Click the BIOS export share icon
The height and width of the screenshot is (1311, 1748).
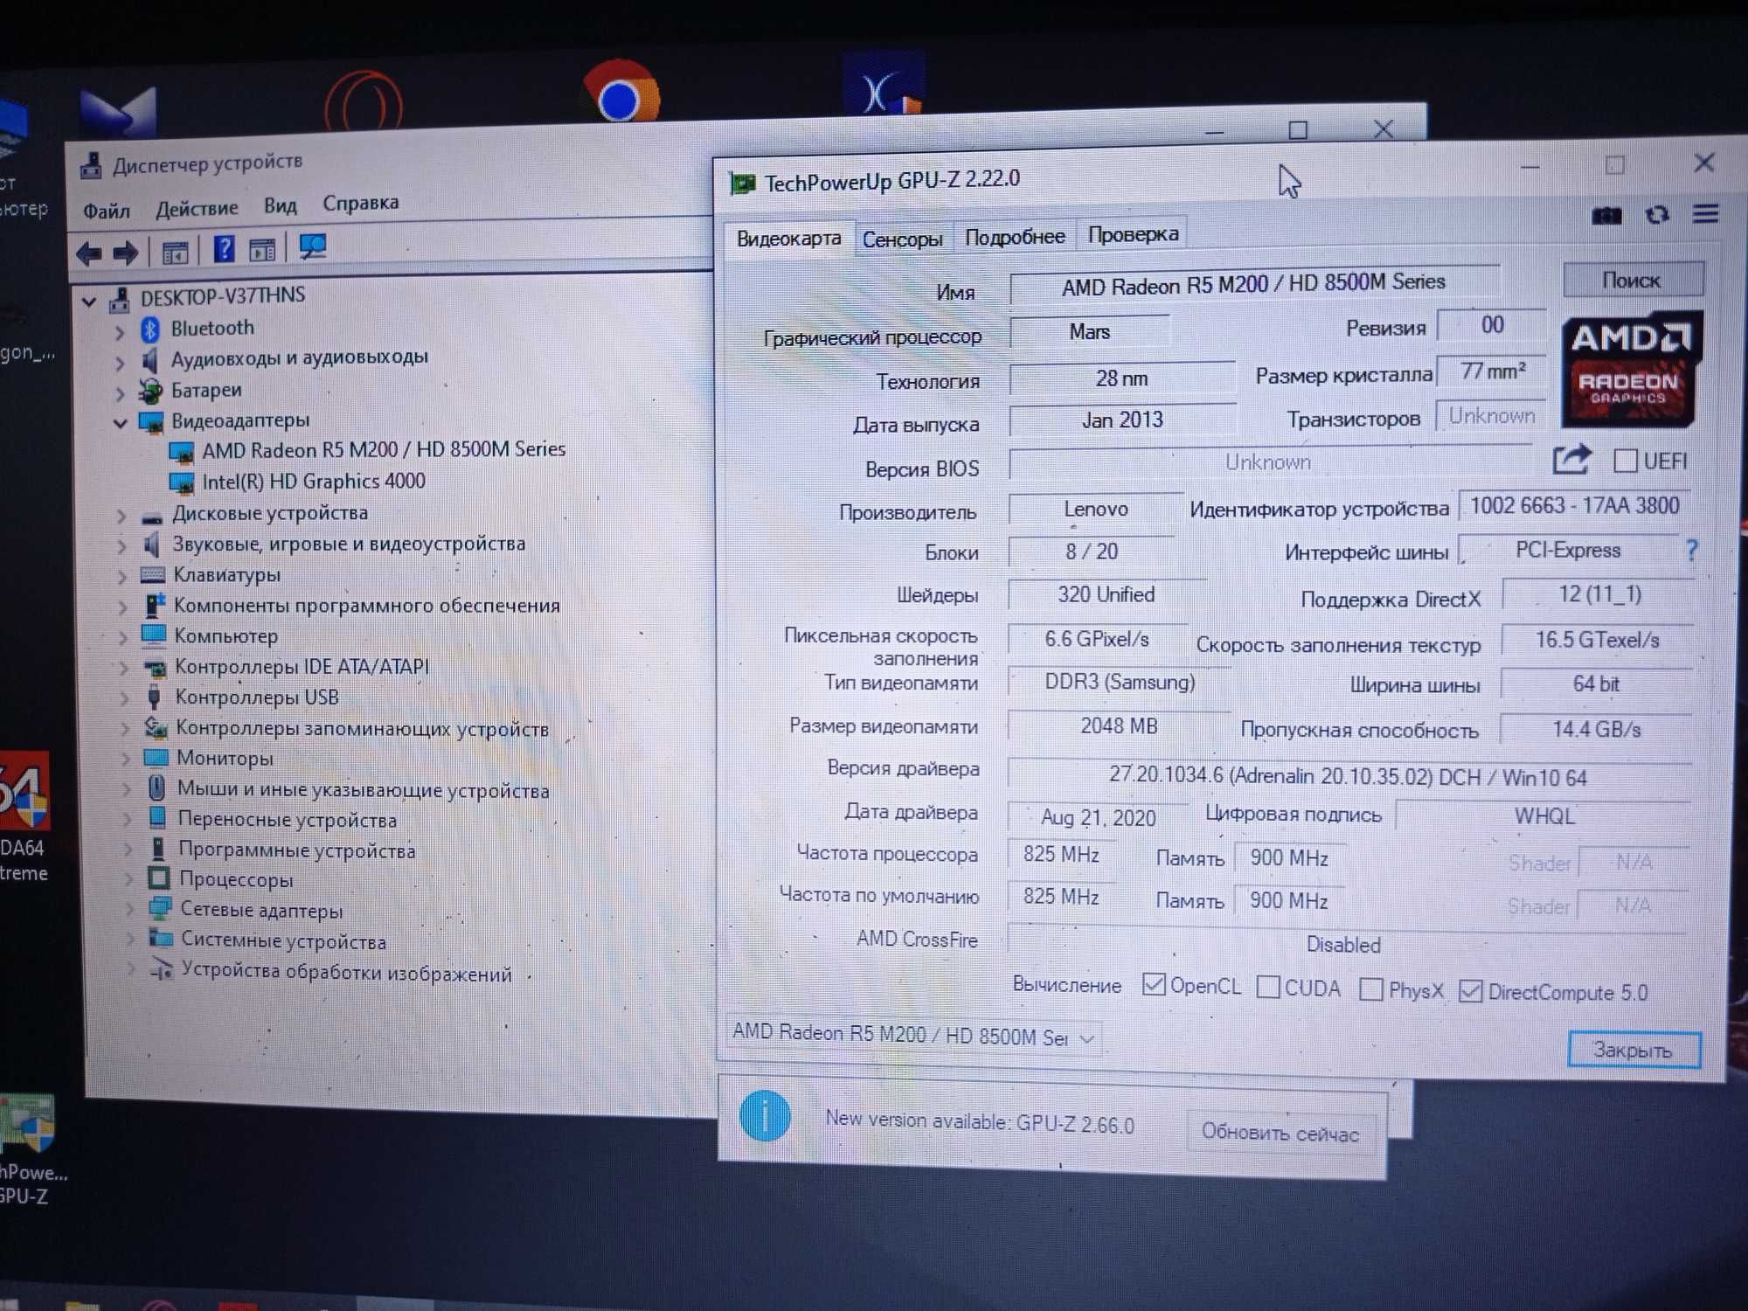coord(1571,459)
